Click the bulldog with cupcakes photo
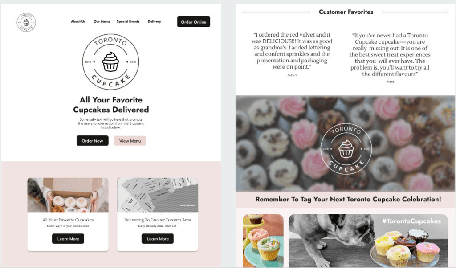The height and width of the screenshot is (270, 456). tap(368, 241)
